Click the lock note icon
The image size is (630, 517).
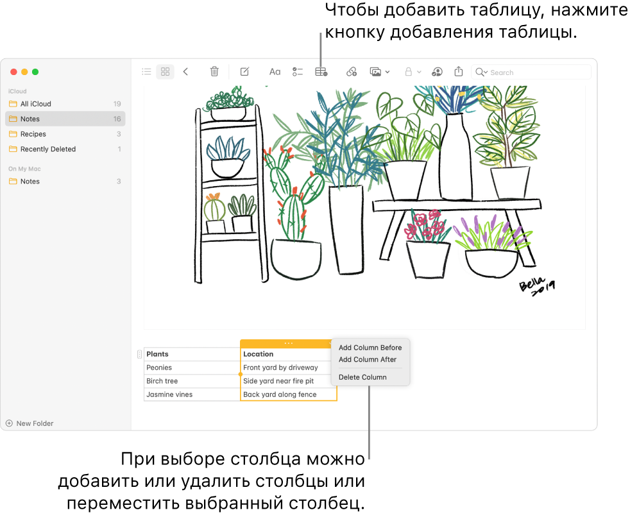tap(408, 72)
